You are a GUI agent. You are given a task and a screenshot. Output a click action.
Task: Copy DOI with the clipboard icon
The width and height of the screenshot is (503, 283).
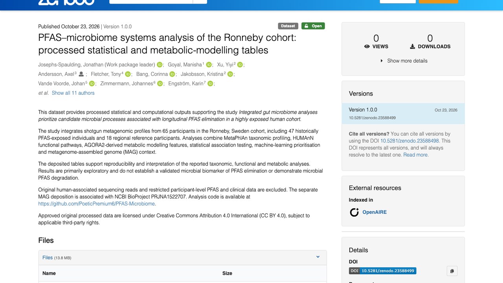[452, 271]
